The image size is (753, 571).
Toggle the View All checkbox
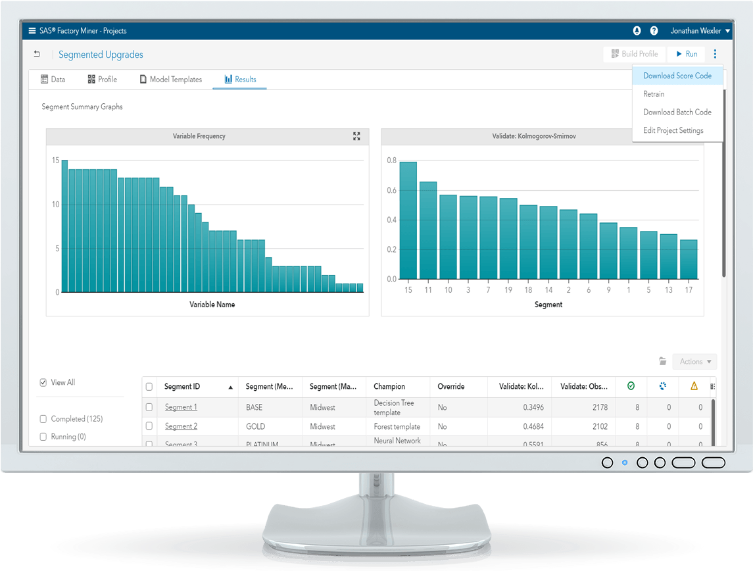click(x=43, y=382)
